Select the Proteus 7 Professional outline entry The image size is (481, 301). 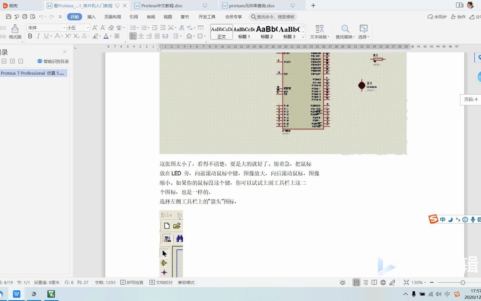click(33, 73)
